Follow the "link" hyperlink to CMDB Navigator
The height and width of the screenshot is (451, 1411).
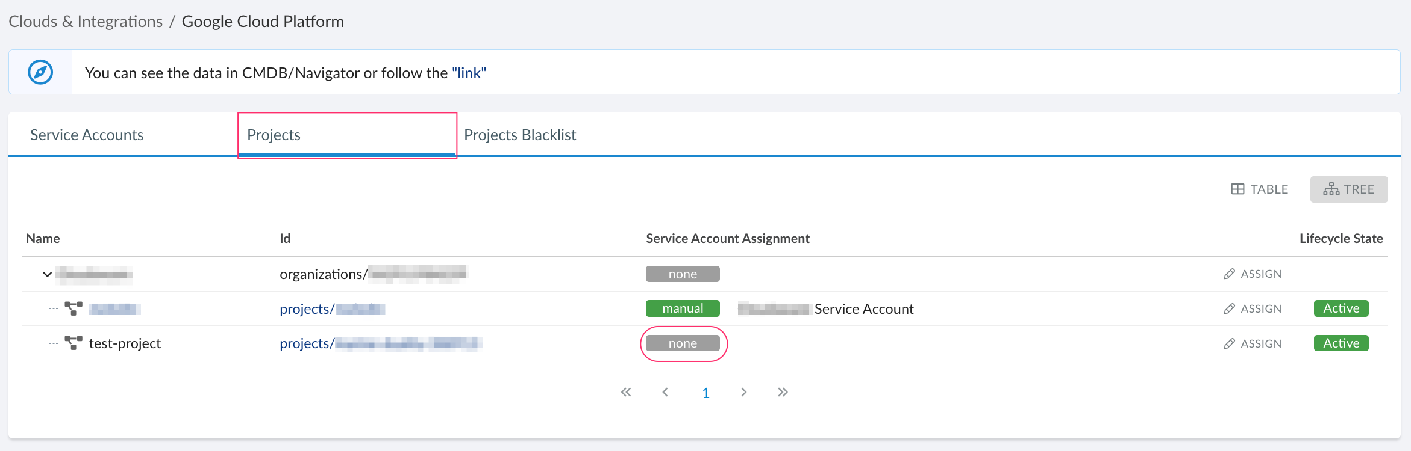[x=469, y=73]
